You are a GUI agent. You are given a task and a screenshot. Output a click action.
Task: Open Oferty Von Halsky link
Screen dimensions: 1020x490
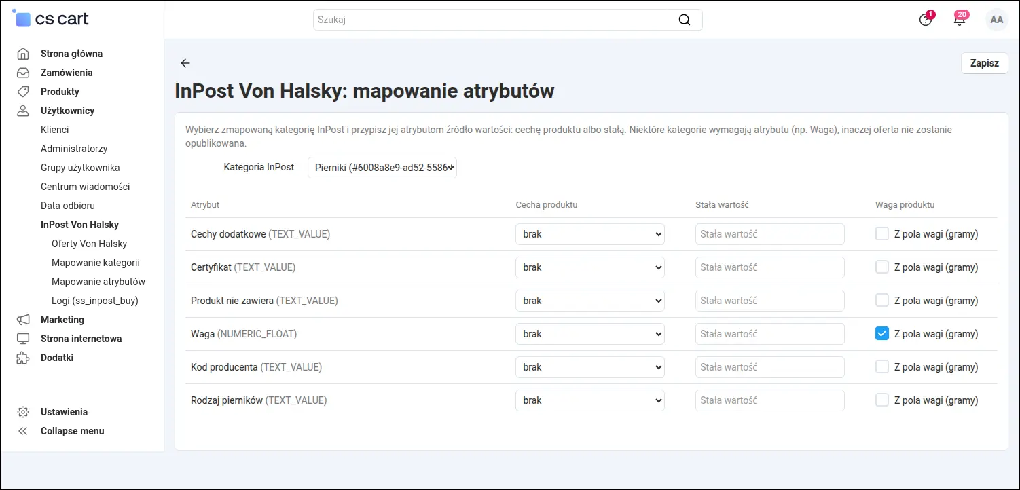pos(89,244)
